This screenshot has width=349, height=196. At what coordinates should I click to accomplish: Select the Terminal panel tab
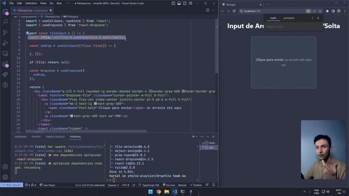[x=75, y=137]
